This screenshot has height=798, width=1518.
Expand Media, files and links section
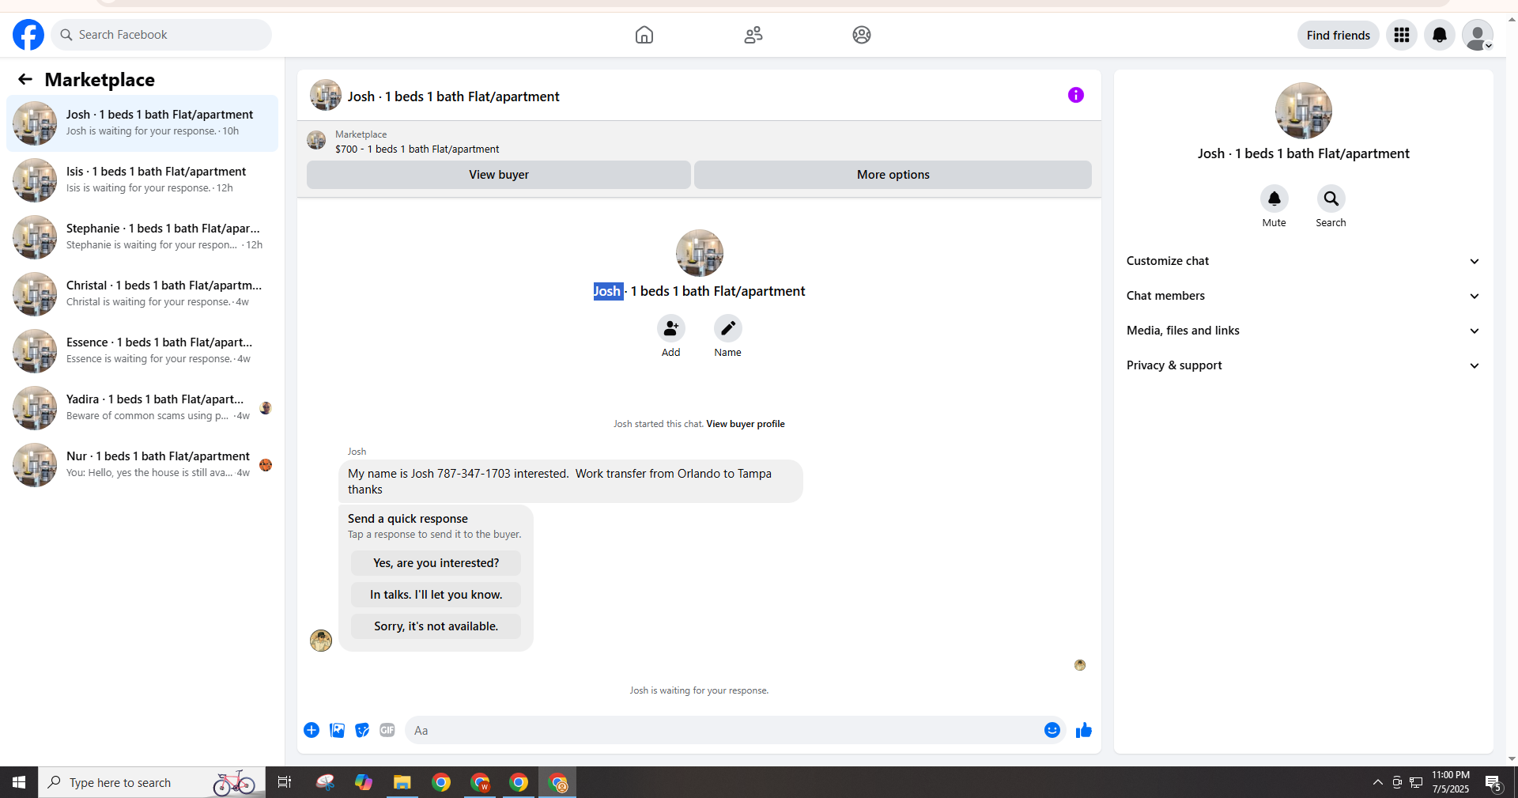(1304, 331)
